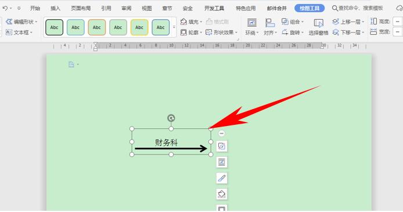
Task: Click the 高度 height decrease button
Action: click(x=398, y=21)
